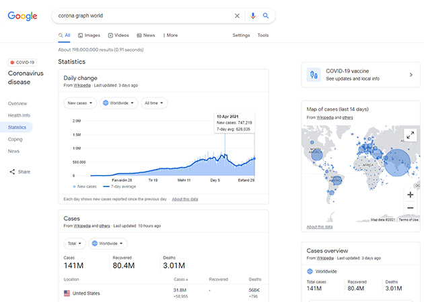Select the All search tab
Screen dimensions: 424x302
point(64,36)
